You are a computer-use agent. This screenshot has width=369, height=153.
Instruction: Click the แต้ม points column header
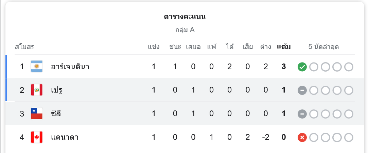click(x=284, y=47)
